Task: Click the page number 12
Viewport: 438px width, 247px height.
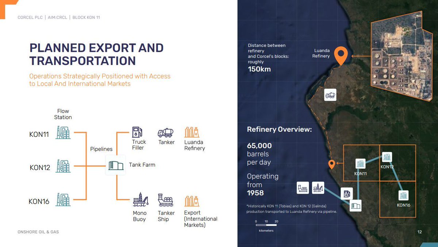Action: click(419, 232)
